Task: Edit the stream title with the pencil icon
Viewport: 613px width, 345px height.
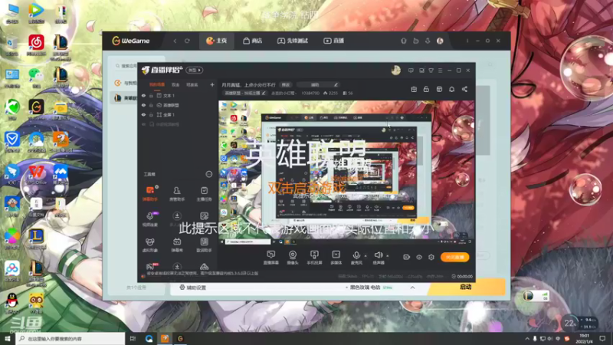Action: click(336, 84)
